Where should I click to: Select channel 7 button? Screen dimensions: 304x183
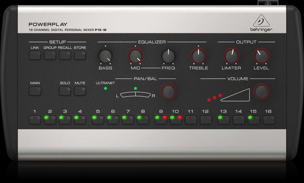(x=128, y=120)
